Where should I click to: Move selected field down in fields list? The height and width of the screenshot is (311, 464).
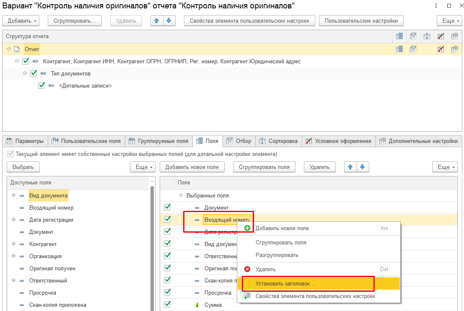[363, 167]
